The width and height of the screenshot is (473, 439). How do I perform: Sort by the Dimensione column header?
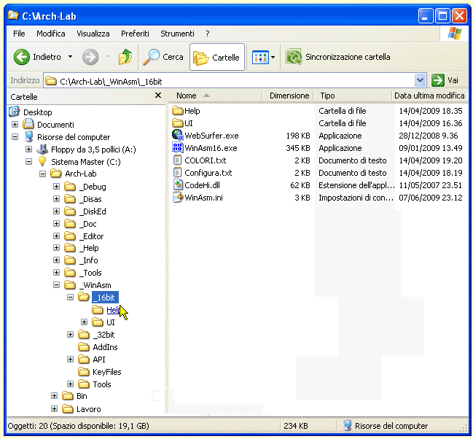click(289, 96)
